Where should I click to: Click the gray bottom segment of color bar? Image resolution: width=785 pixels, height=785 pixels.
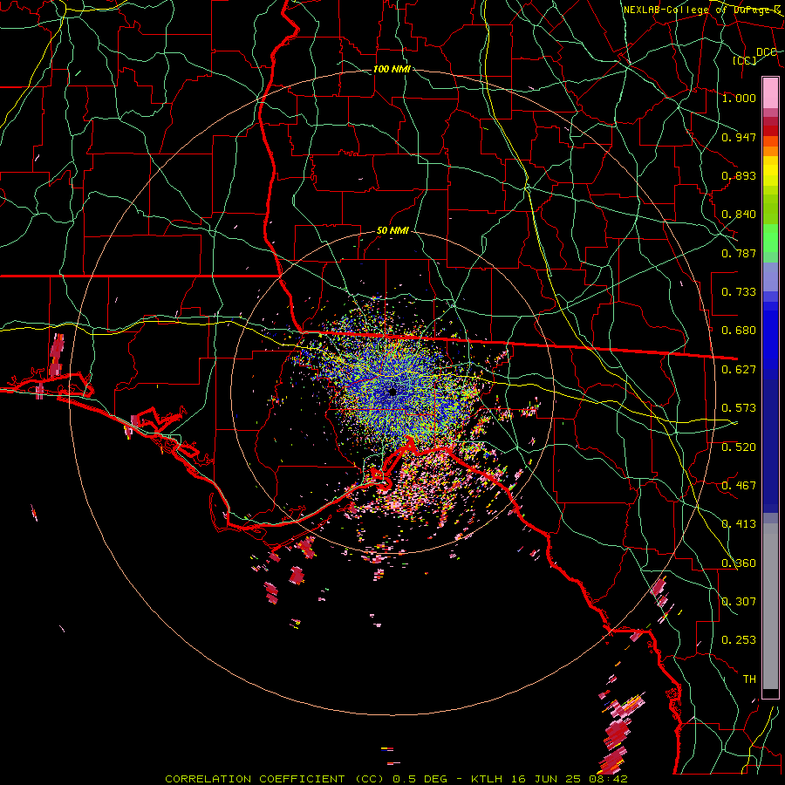tap(770, 606)
